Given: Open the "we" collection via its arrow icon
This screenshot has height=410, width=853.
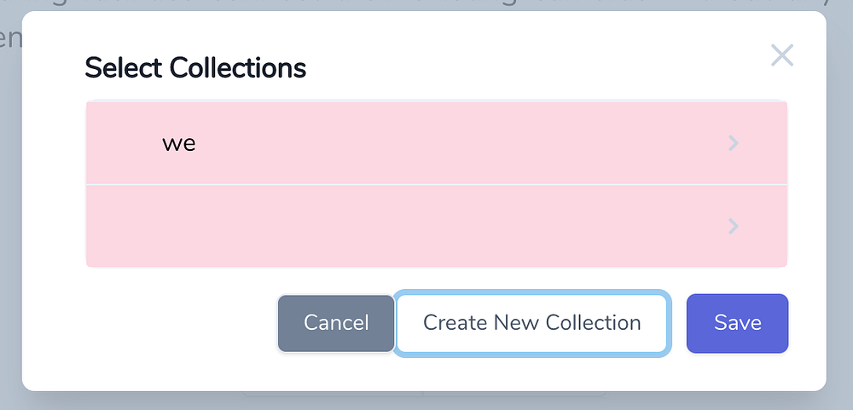Looking at the screenshot, I should pos(733,143).
